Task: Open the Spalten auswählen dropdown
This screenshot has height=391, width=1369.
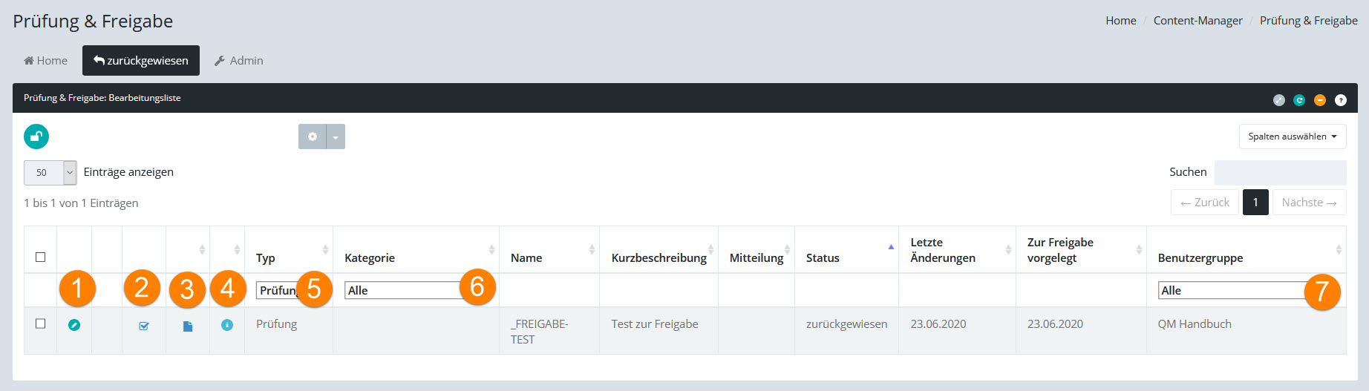Action: click(x=1292, y=137)
